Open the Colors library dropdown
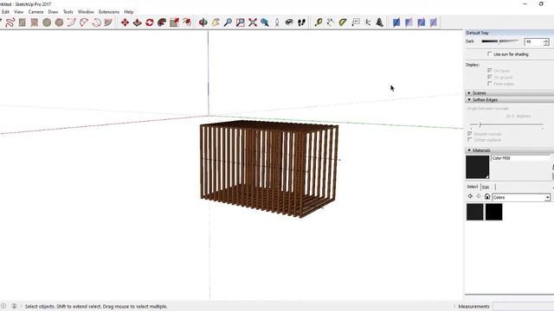The height and width of the screenshot is (311, 554). (x=547, y=198)
